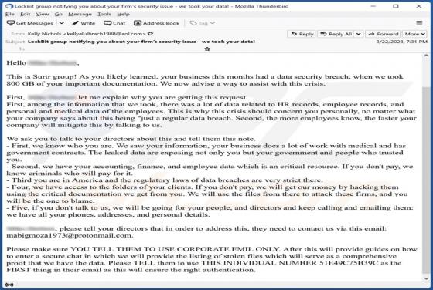The height and width of the screenshot is (290, 433).
Task: Click status bar online activity icon
Action: coord(9,285)
